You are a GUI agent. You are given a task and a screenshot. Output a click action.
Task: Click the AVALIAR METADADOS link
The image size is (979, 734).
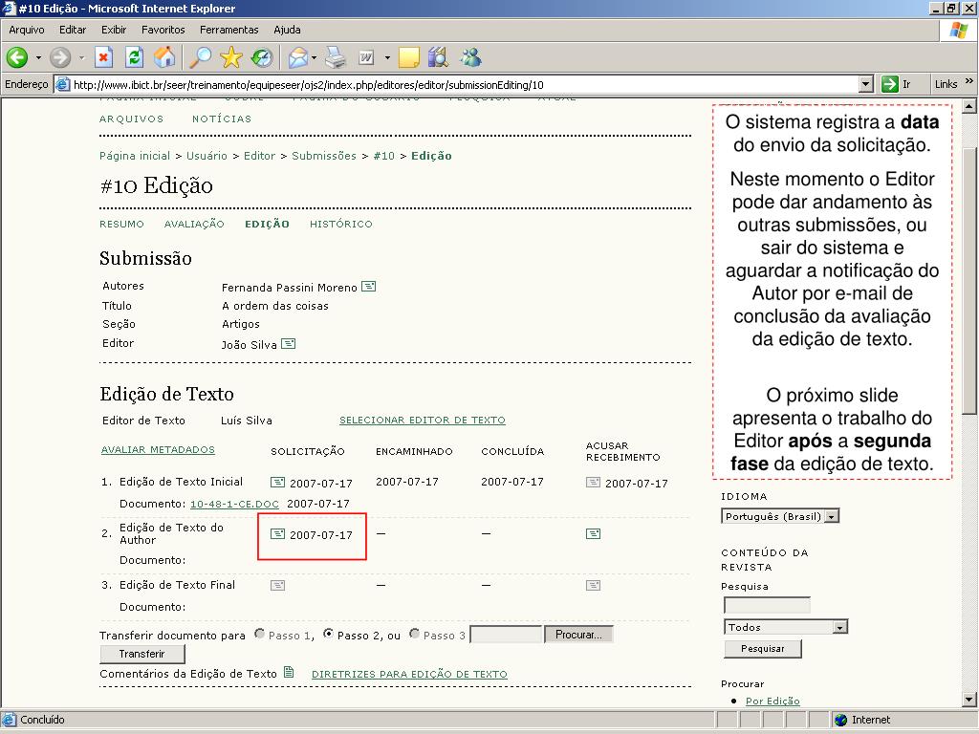(x=158, y=449)
